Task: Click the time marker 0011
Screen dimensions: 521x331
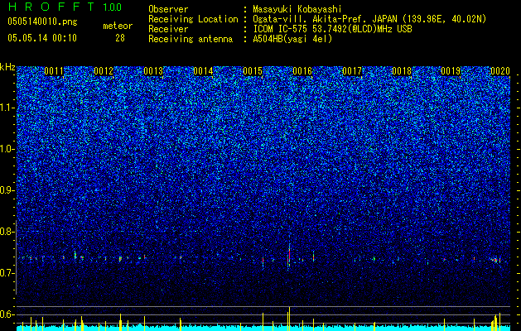Action: tap(54, 71)
